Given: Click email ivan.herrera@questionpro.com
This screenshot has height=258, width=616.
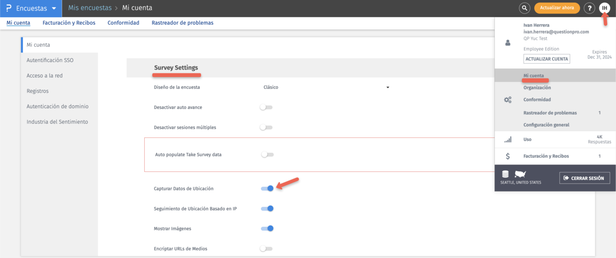Looking at the screenshot, I should (556, 32).
